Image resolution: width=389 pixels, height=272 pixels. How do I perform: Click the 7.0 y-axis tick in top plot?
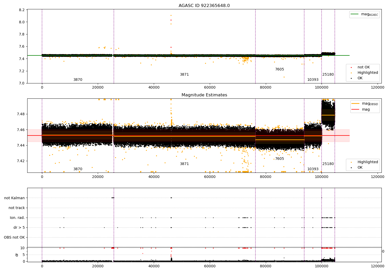[x=22, y=83]
